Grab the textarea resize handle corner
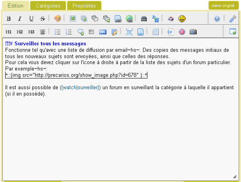Viewport: 241px width, 182px height. tap(235, 177)
